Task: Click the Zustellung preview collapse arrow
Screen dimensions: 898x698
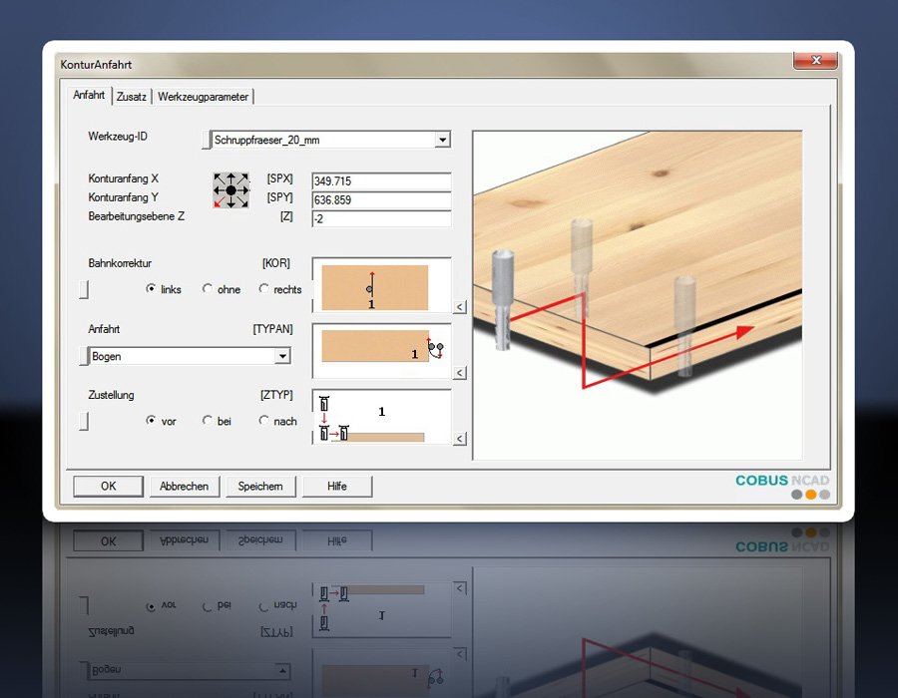Action: 460,439
